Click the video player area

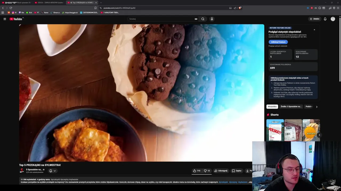(x=141, y=93)
